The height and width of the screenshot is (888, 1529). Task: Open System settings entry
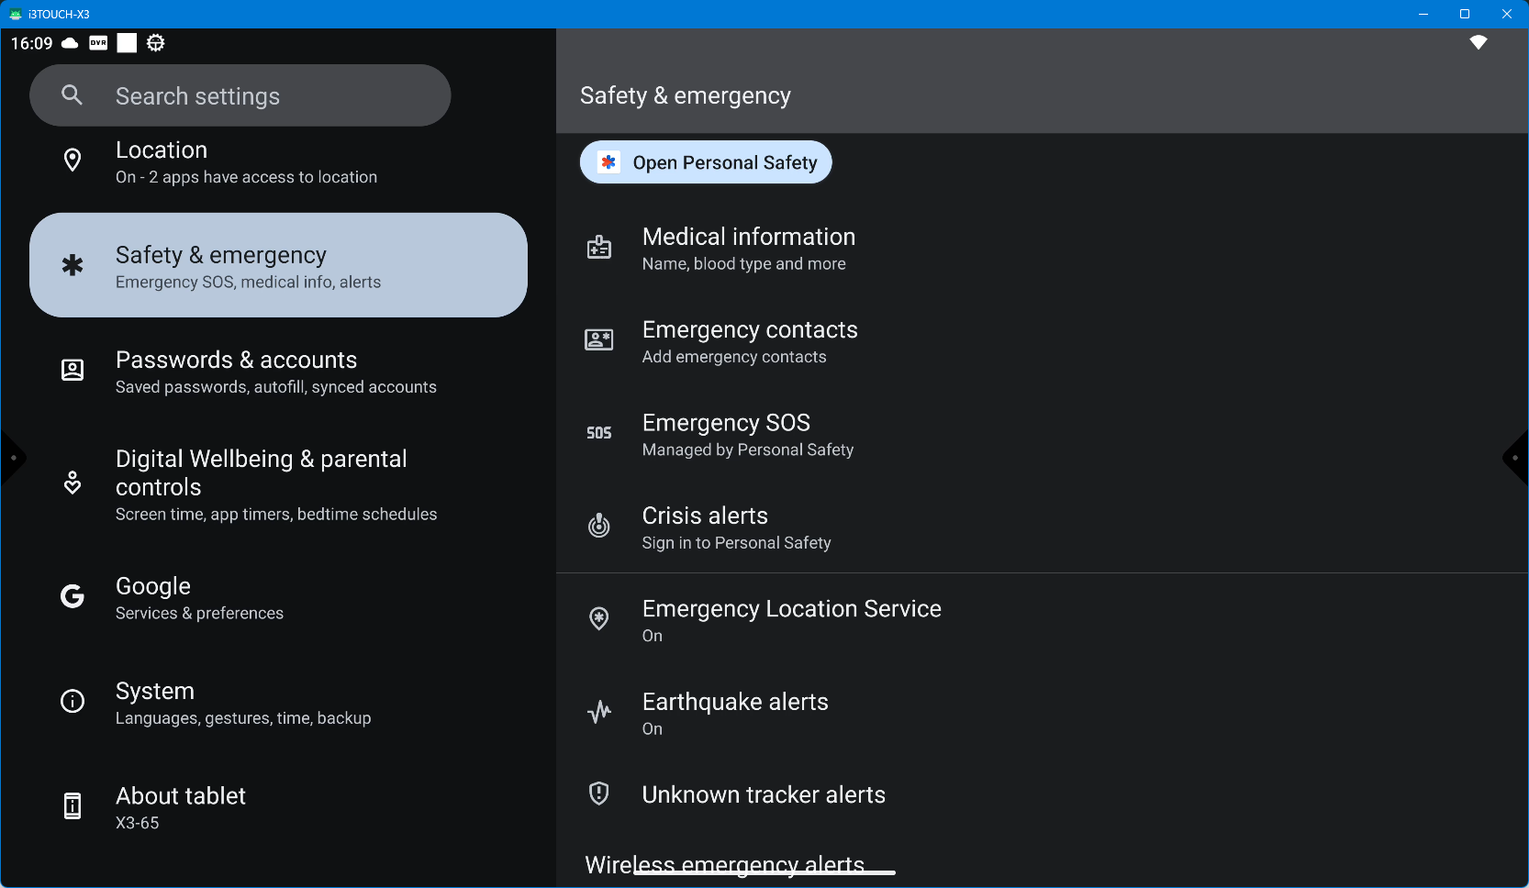(243, 703)
